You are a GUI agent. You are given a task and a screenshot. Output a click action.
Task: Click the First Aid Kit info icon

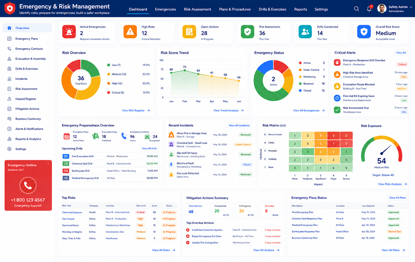tap(337, 98)
